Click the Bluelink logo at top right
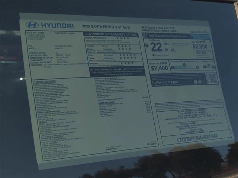 coord(200,31)
